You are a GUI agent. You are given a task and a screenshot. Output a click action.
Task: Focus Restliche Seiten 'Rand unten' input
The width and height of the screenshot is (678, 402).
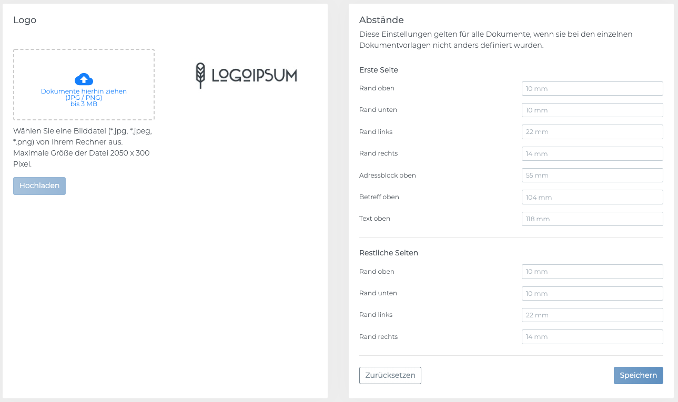pyautogui.click(x=592, y=293)
